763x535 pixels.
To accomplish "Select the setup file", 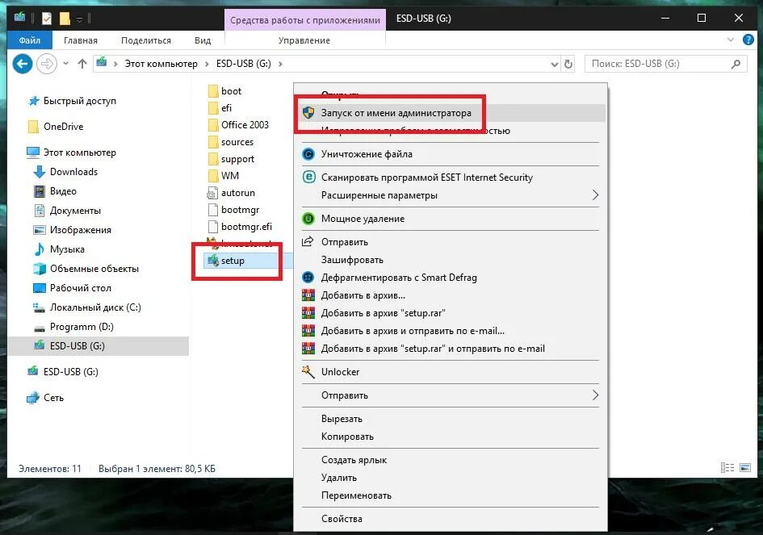I will coord(233,261).
